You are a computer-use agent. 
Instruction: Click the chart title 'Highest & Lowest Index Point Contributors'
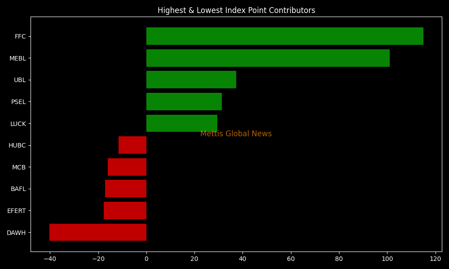click(236, 11)
